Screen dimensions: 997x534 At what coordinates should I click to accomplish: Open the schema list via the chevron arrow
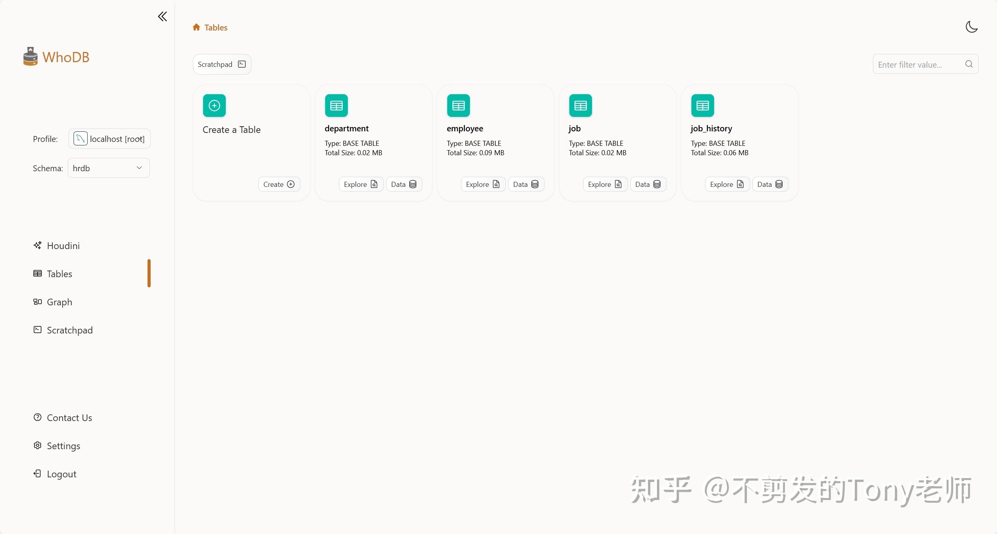pos(139,168)
